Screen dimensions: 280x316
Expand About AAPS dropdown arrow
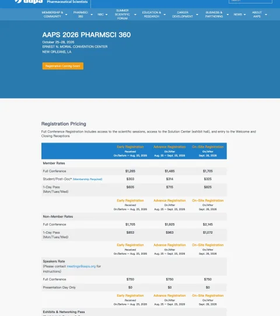tap(266, 15)
